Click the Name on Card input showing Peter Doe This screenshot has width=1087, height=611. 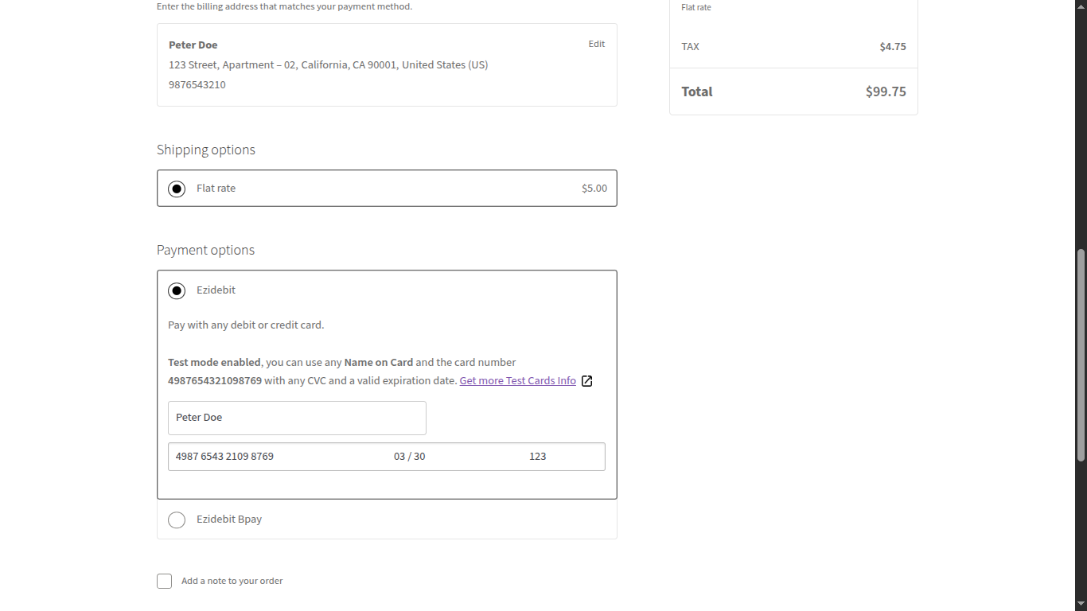click(296, 418)
